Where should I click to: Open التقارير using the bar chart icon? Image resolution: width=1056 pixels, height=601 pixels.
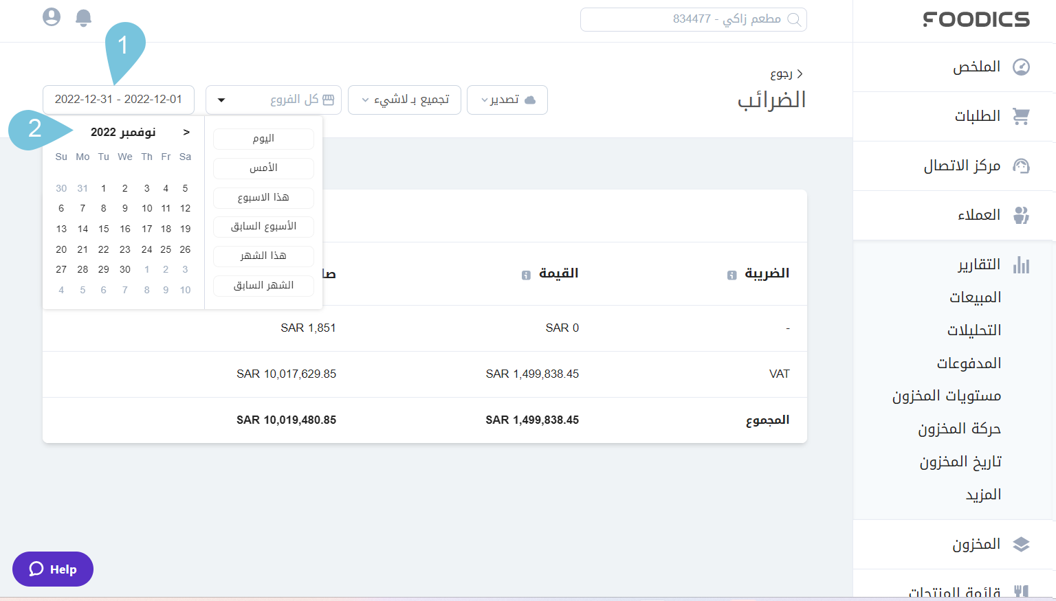(x=1022, y=264)
